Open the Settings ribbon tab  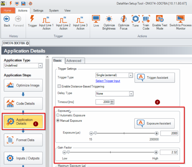pyautogui.click(x=38, y=10)
